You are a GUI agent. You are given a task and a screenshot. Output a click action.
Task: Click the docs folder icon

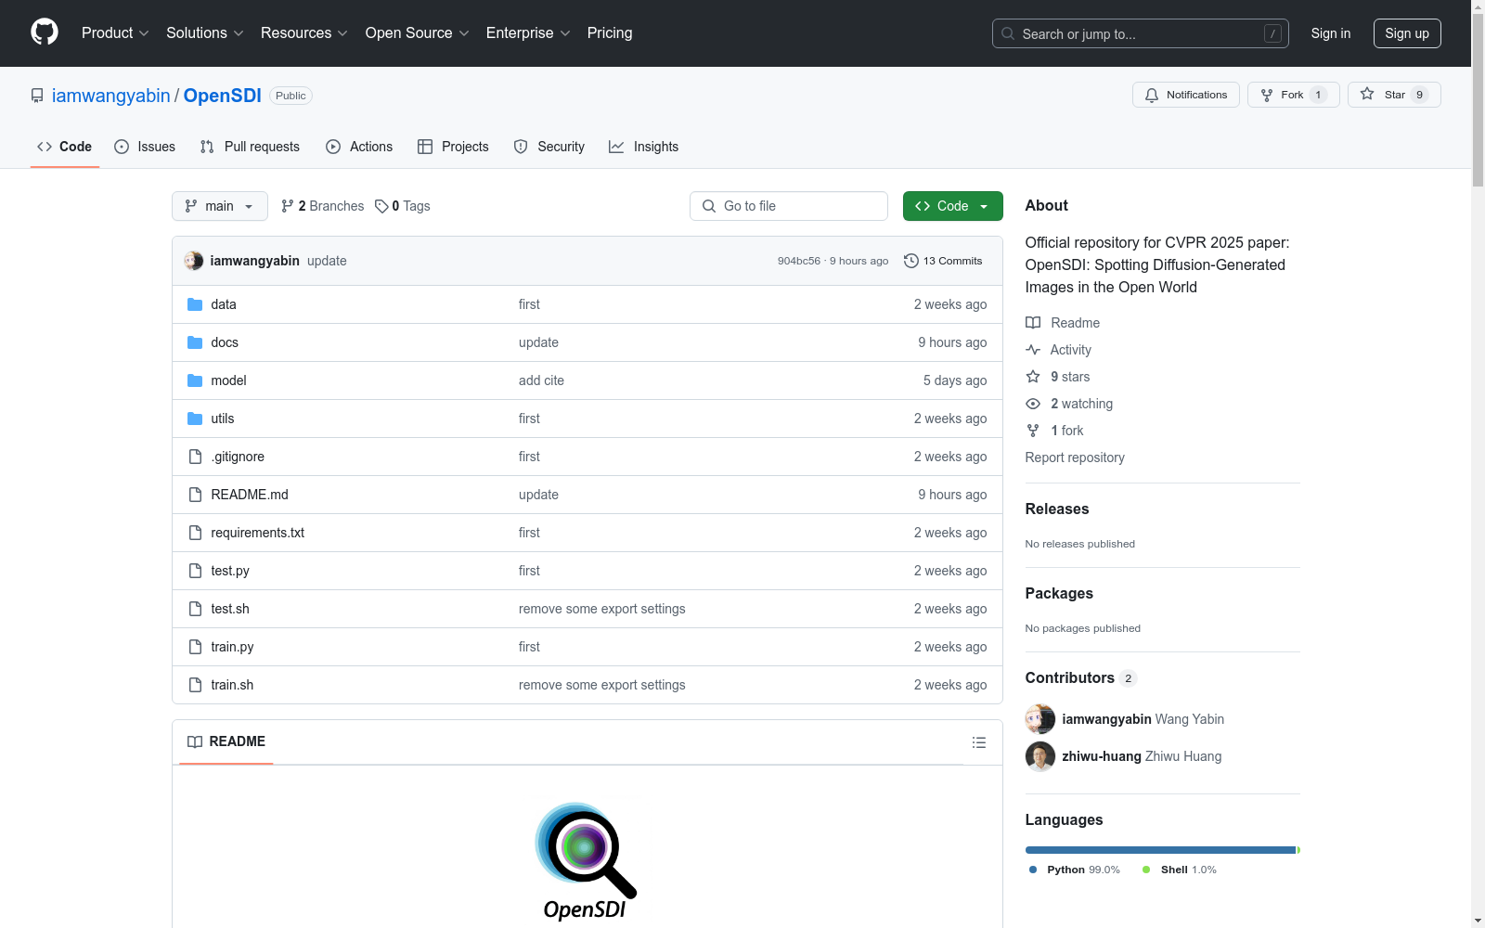point(195,342)
